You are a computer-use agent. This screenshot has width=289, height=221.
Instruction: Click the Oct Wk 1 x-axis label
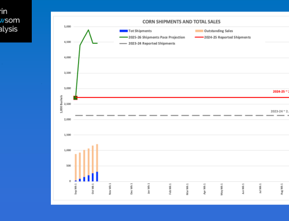(x=93, y=189)
